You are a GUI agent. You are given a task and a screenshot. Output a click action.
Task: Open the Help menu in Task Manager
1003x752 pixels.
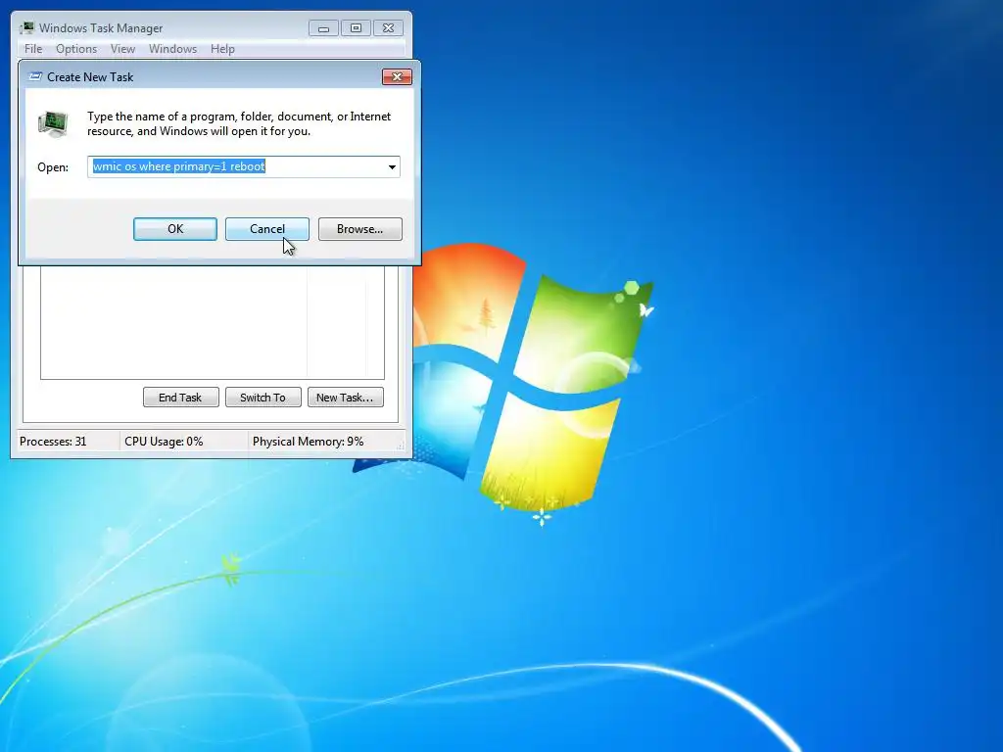click(222, 49)
